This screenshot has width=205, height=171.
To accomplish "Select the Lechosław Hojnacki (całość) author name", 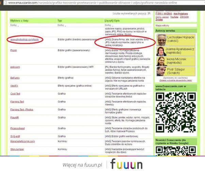I will 181,39.
